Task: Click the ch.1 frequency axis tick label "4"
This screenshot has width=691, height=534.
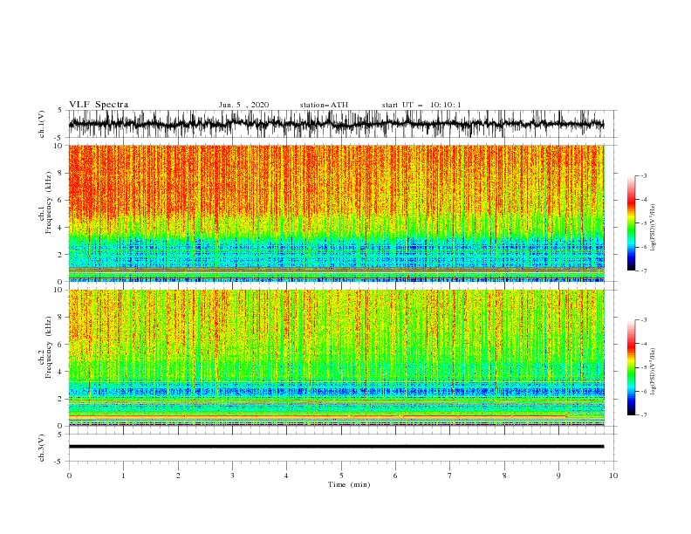Action: [x=61, y=228]
